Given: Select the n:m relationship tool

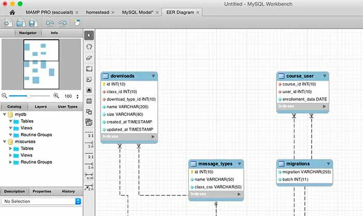Looking at the screenshot, I should pos(89,176).
